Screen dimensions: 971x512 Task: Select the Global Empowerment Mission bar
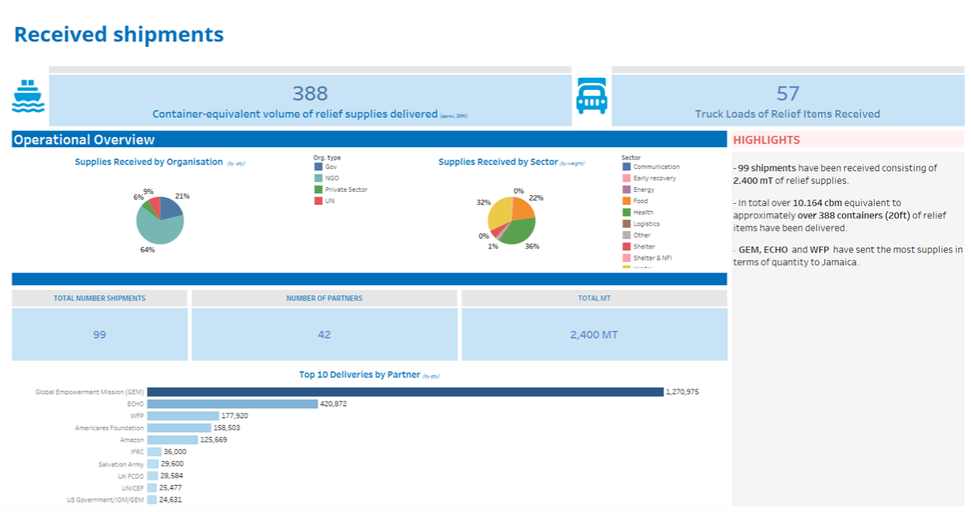tap(405, 392)
